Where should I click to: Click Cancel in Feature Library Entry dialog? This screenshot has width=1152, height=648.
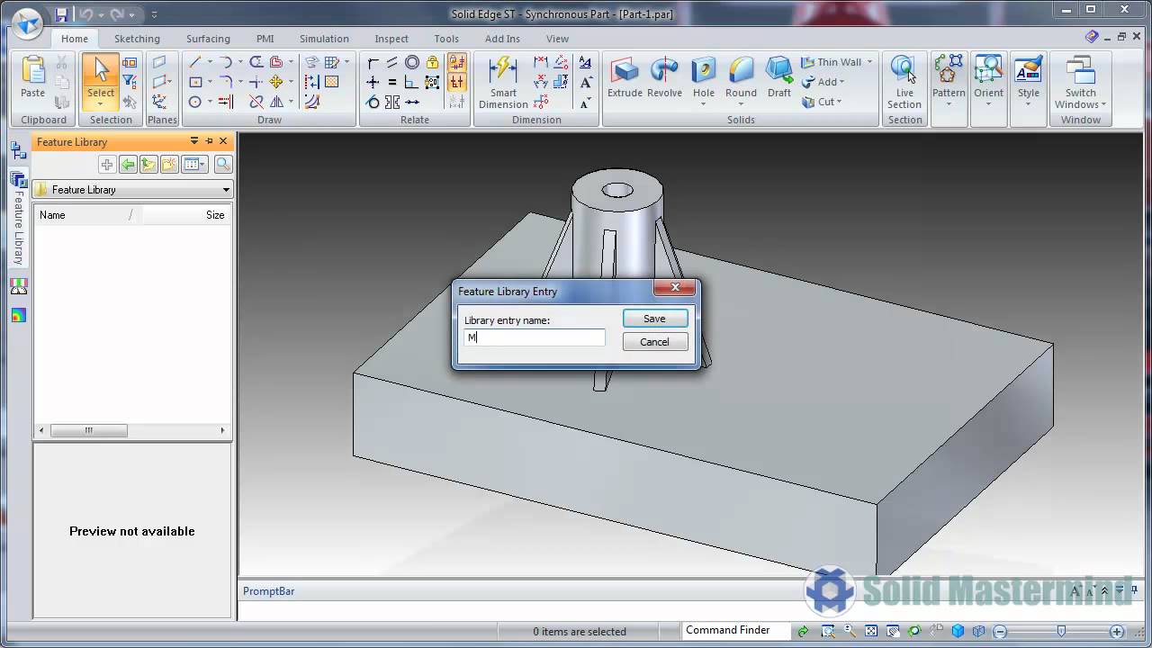coord(655,342)
